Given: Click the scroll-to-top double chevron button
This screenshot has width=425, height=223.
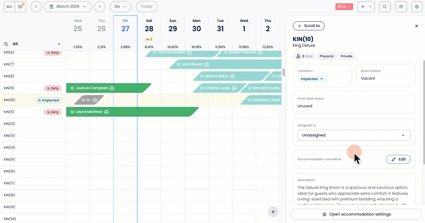Looking at the screenshot, I should click(x=273, y=212).
